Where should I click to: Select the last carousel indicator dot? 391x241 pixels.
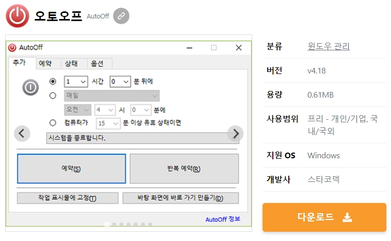150,224
